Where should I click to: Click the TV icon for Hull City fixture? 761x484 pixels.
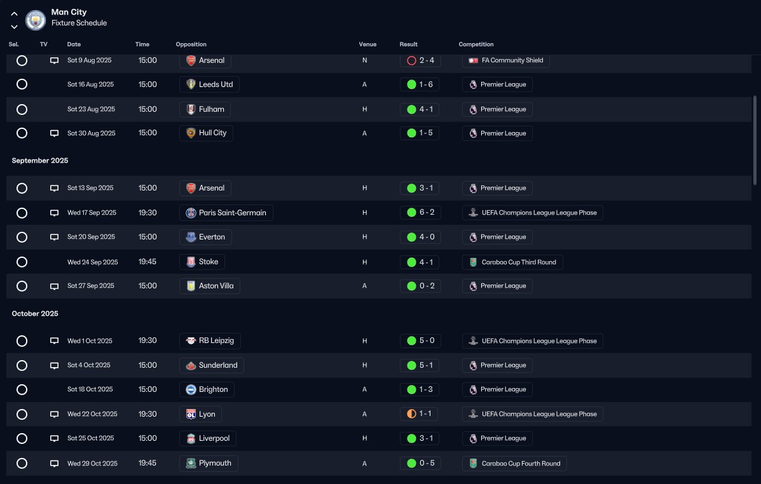(55, 133)
